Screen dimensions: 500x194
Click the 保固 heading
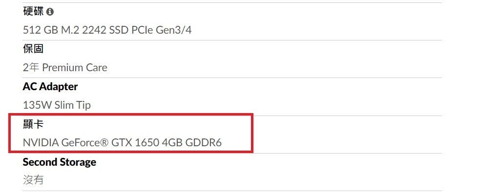click(x=33, y=49)
